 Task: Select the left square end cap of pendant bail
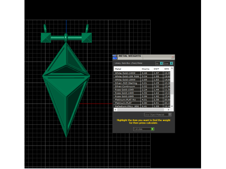click(x=46, y=38)
